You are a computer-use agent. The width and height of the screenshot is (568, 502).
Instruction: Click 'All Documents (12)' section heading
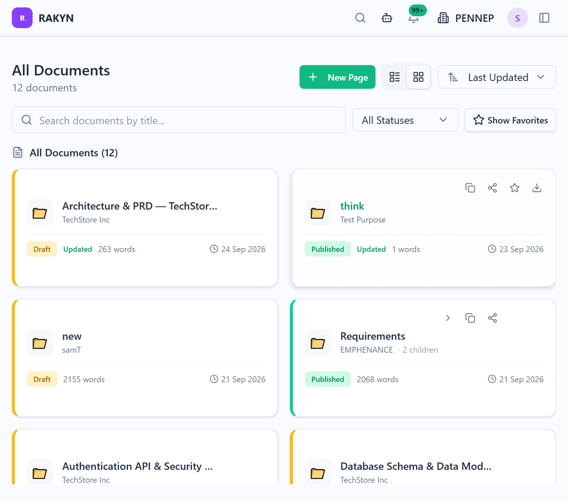74,153
